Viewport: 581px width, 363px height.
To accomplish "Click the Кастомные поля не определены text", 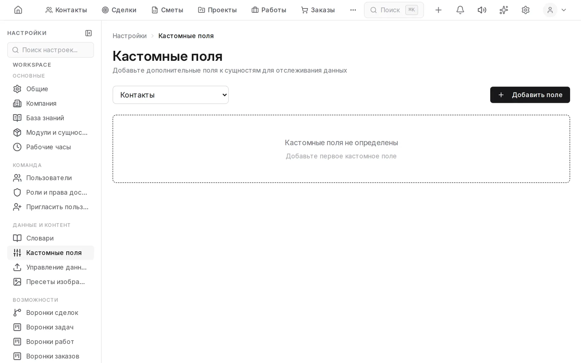I will pos(341,143).
